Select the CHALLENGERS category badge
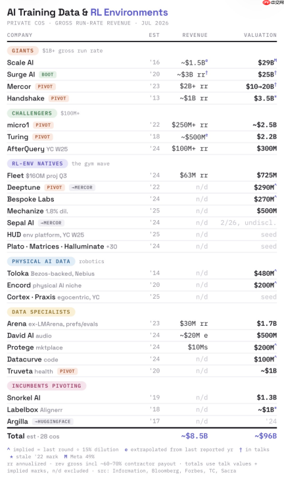 click(32, 113)
